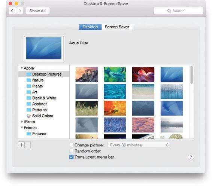Click the Show All button

(37, 11)
